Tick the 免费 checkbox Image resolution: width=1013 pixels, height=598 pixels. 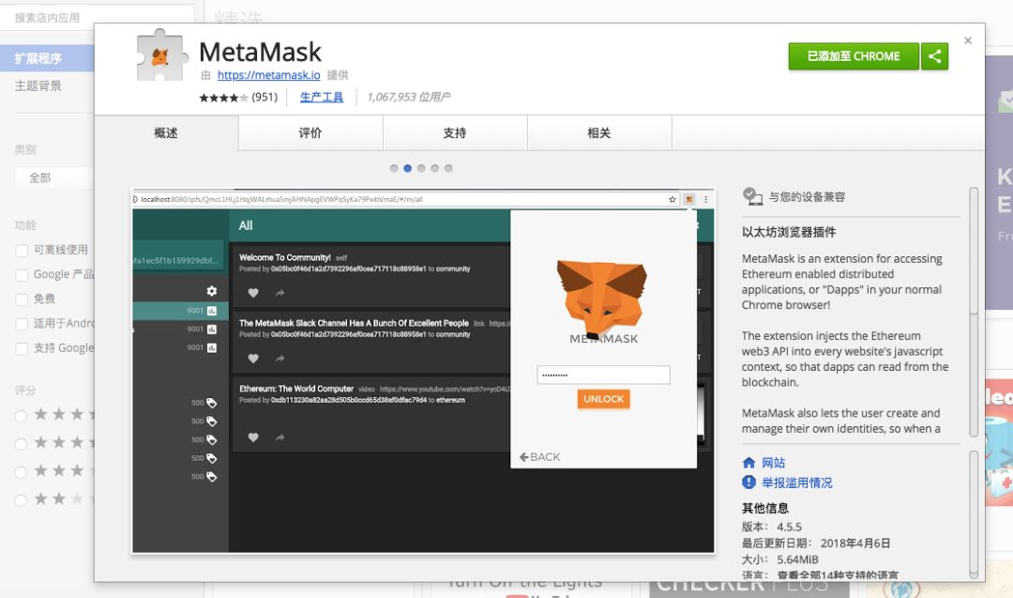tap(22, 299)
